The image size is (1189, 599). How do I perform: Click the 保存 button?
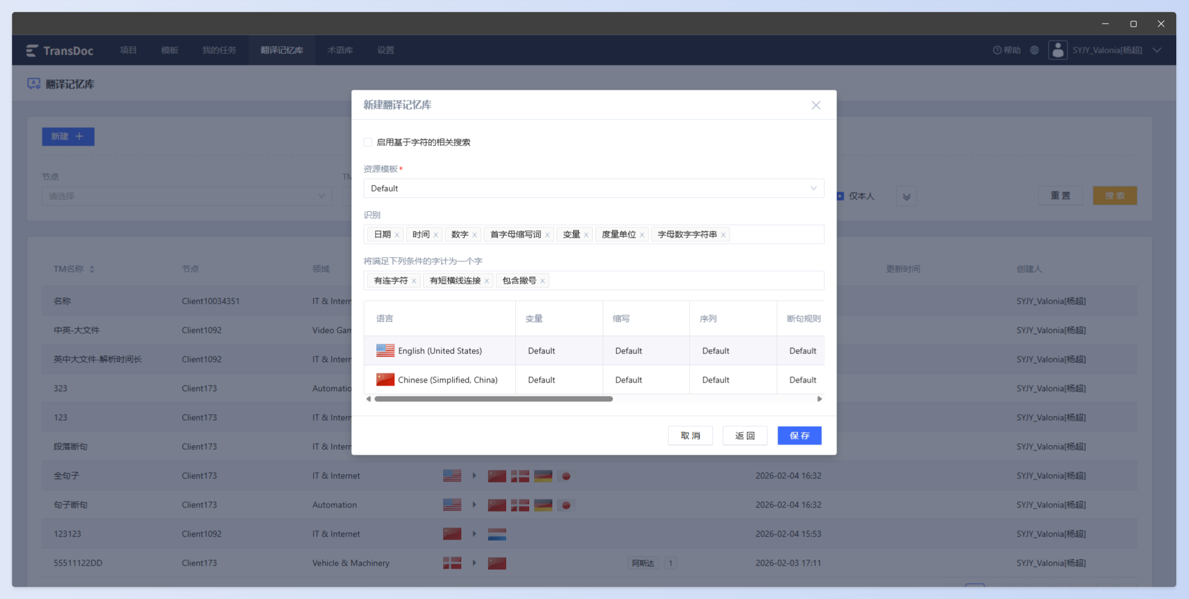(x=799, y=435)
